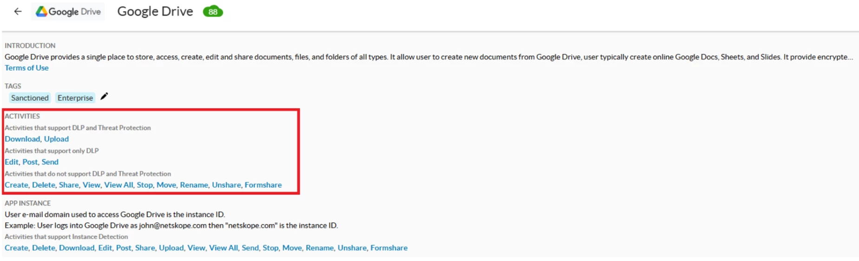Click Formshare under Instance Detection

(389, 248)
